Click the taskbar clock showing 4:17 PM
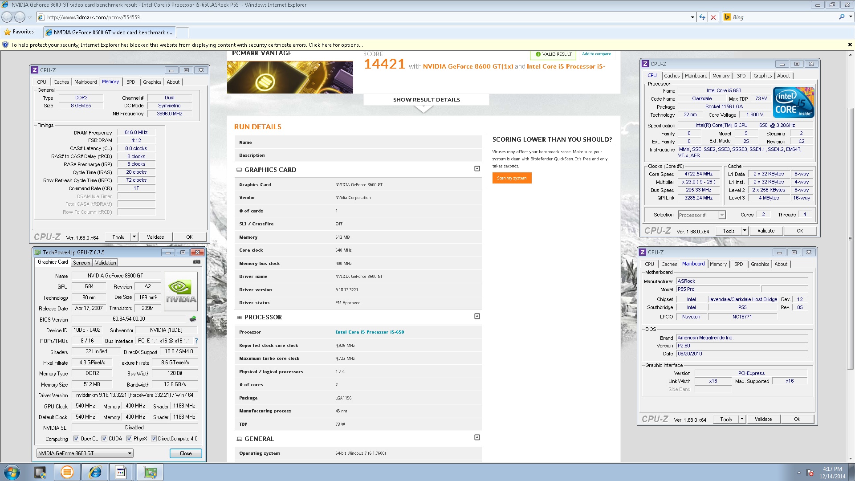Screen dimensions: 855x481 click(832, 469)
